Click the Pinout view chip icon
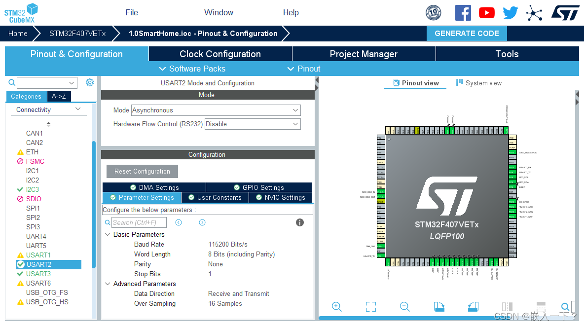584x326 pixels. (396, 83)
